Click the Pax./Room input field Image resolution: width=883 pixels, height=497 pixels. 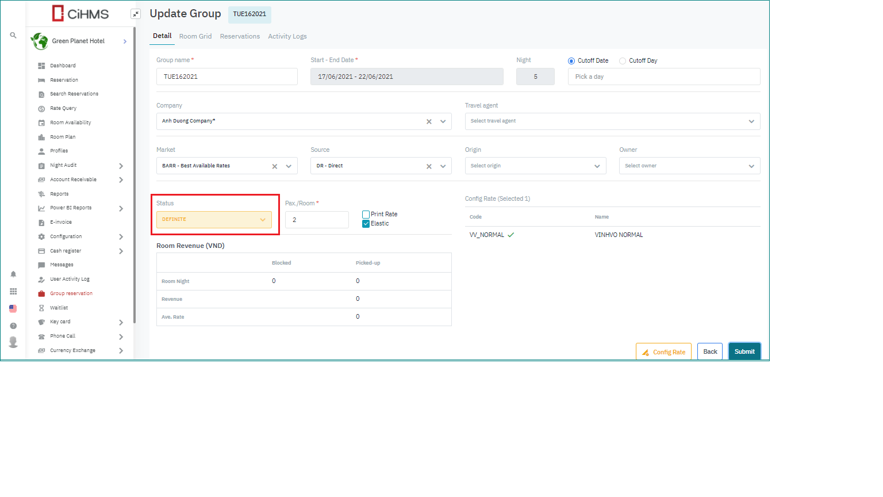coord(317,220)
